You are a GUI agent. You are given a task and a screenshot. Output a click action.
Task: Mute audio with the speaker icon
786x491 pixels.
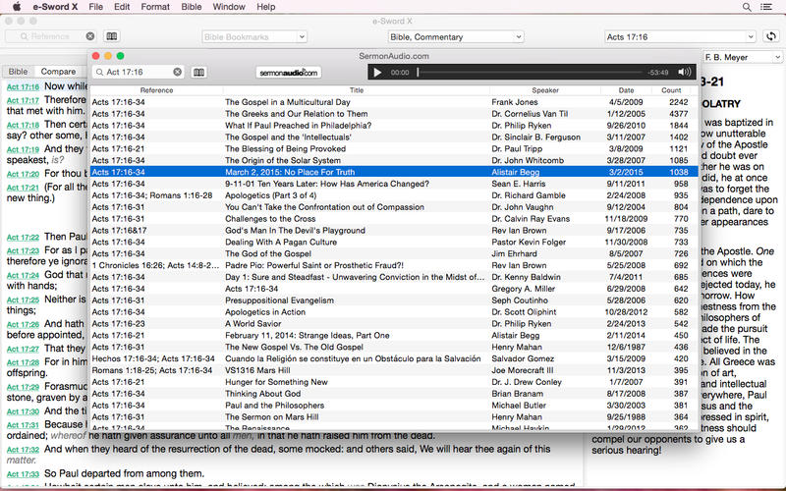(x=684, y=72)
